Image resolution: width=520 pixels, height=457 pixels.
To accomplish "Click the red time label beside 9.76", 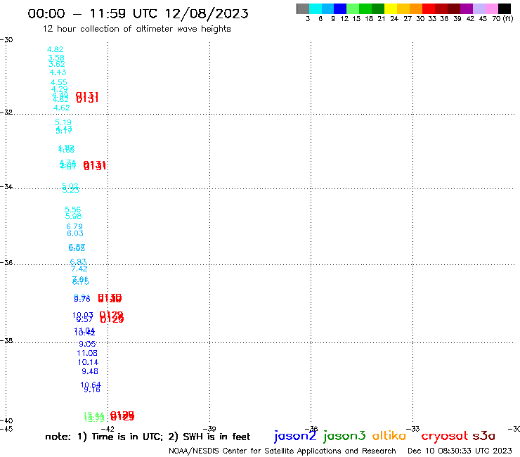I will coord(110,298).
